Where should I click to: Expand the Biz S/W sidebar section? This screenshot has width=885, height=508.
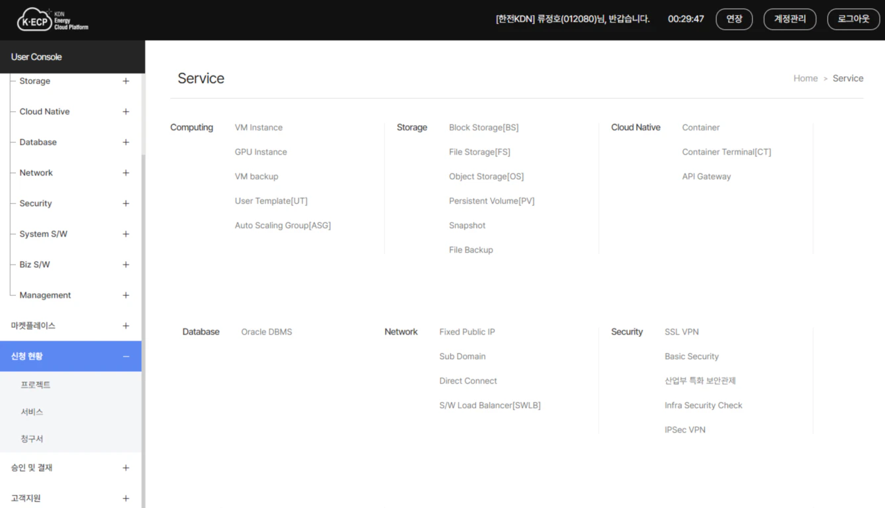pyautogui.click(x=126, y=265)
